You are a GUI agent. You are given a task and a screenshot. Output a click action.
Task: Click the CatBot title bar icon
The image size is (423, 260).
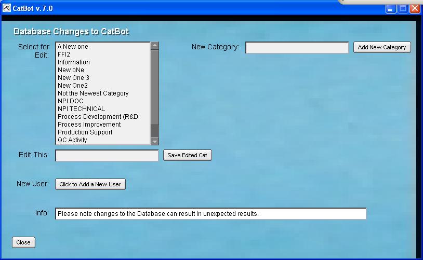pos(6,8)
